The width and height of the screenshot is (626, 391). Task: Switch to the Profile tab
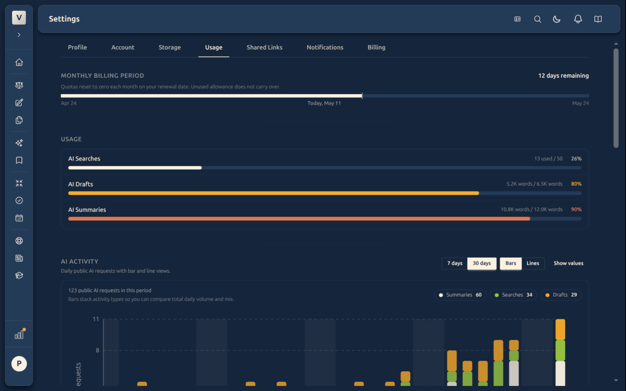click(77, 47)
